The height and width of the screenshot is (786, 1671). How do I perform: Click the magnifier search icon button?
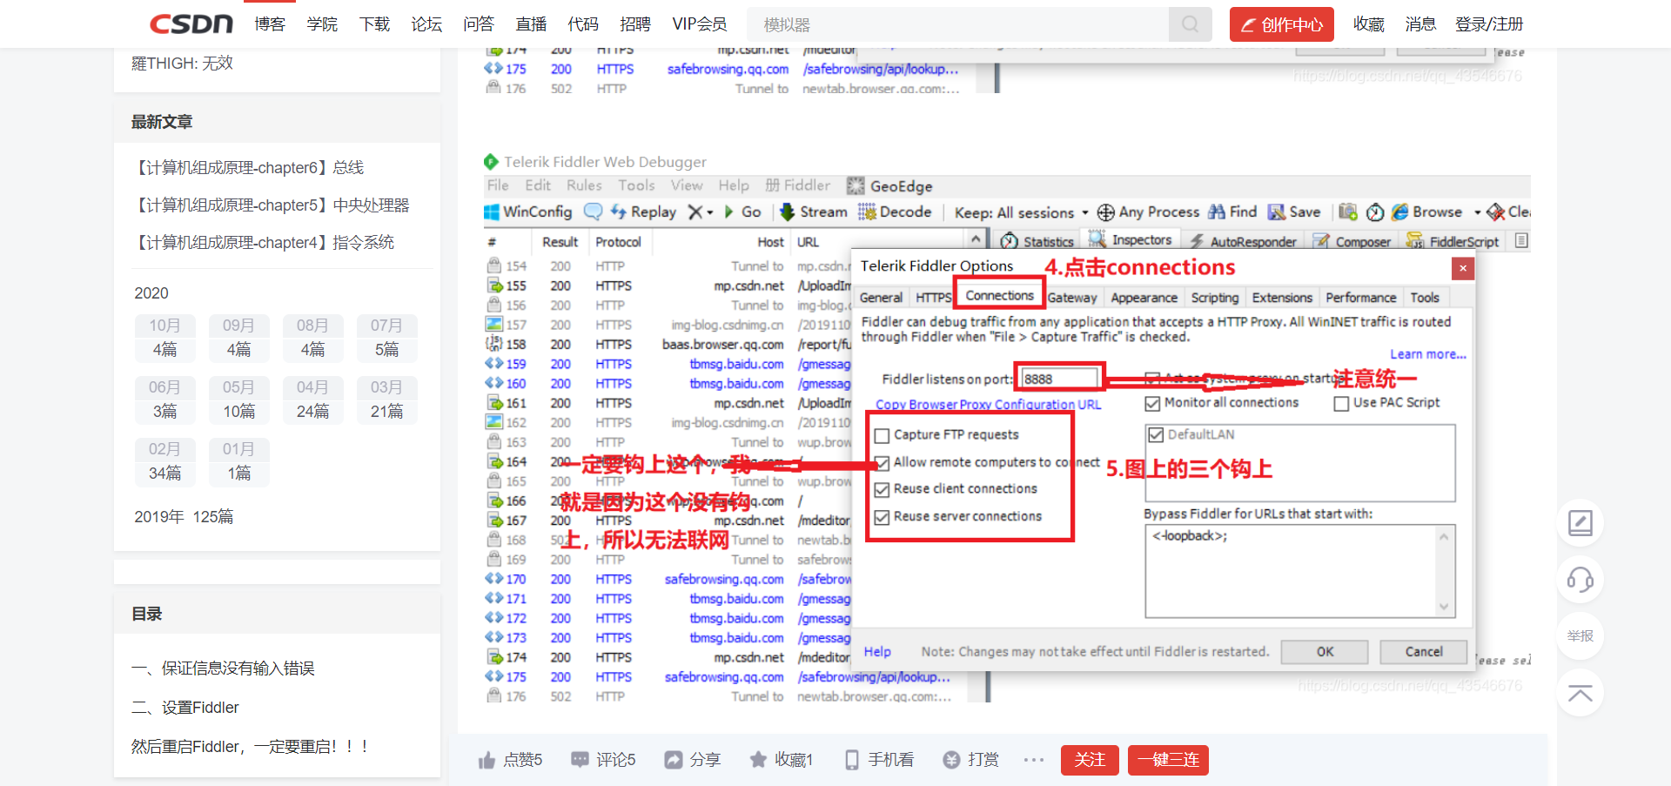1190,24
